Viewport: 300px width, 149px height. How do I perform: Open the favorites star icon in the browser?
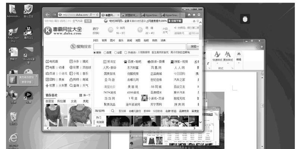click(194, 15)
